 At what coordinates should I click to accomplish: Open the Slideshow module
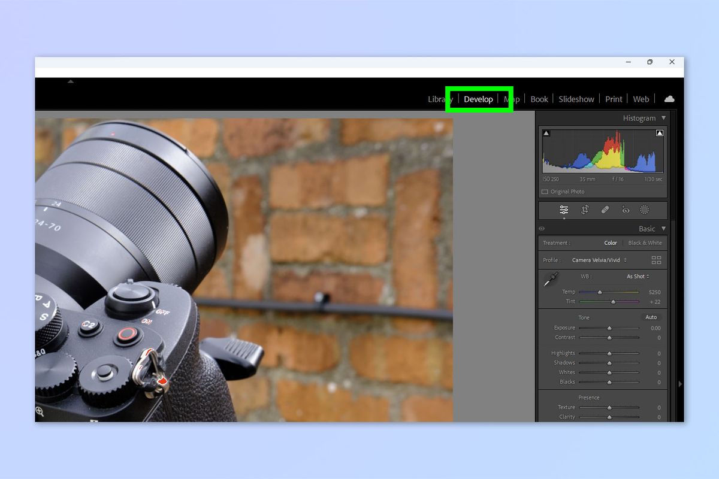576,99
